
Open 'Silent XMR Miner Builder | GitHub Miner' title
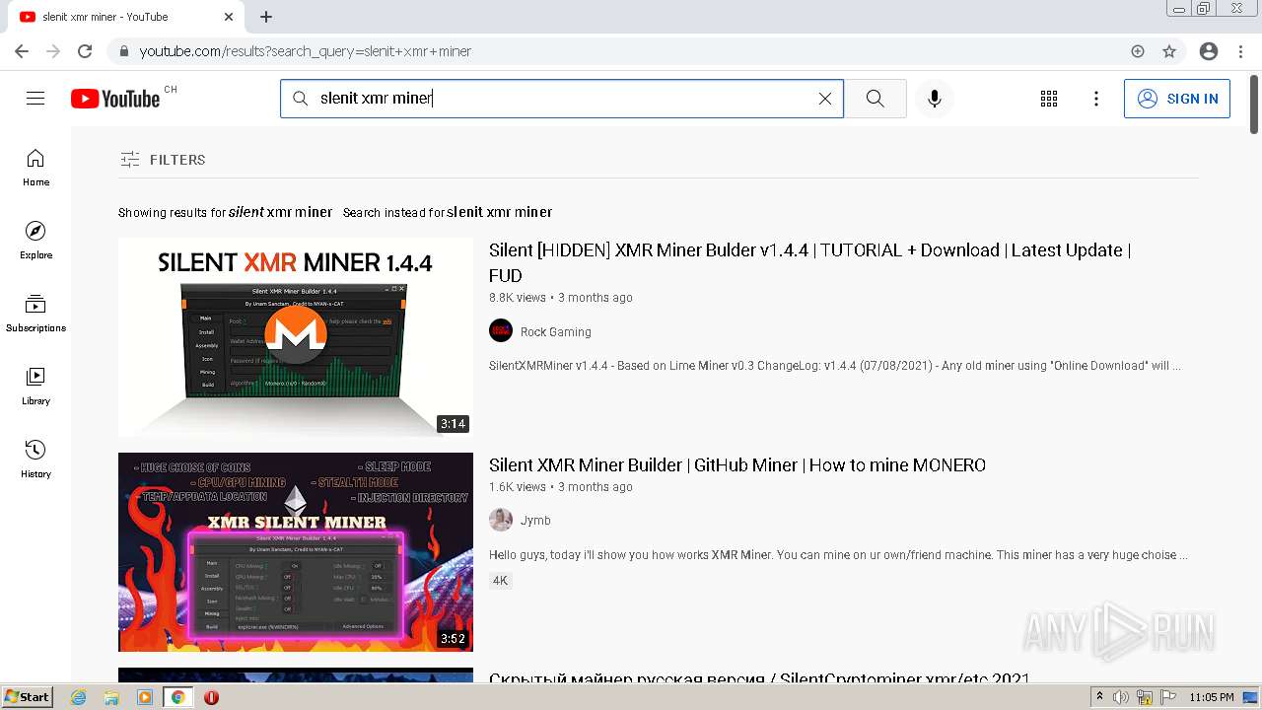(x=737, y=465)
